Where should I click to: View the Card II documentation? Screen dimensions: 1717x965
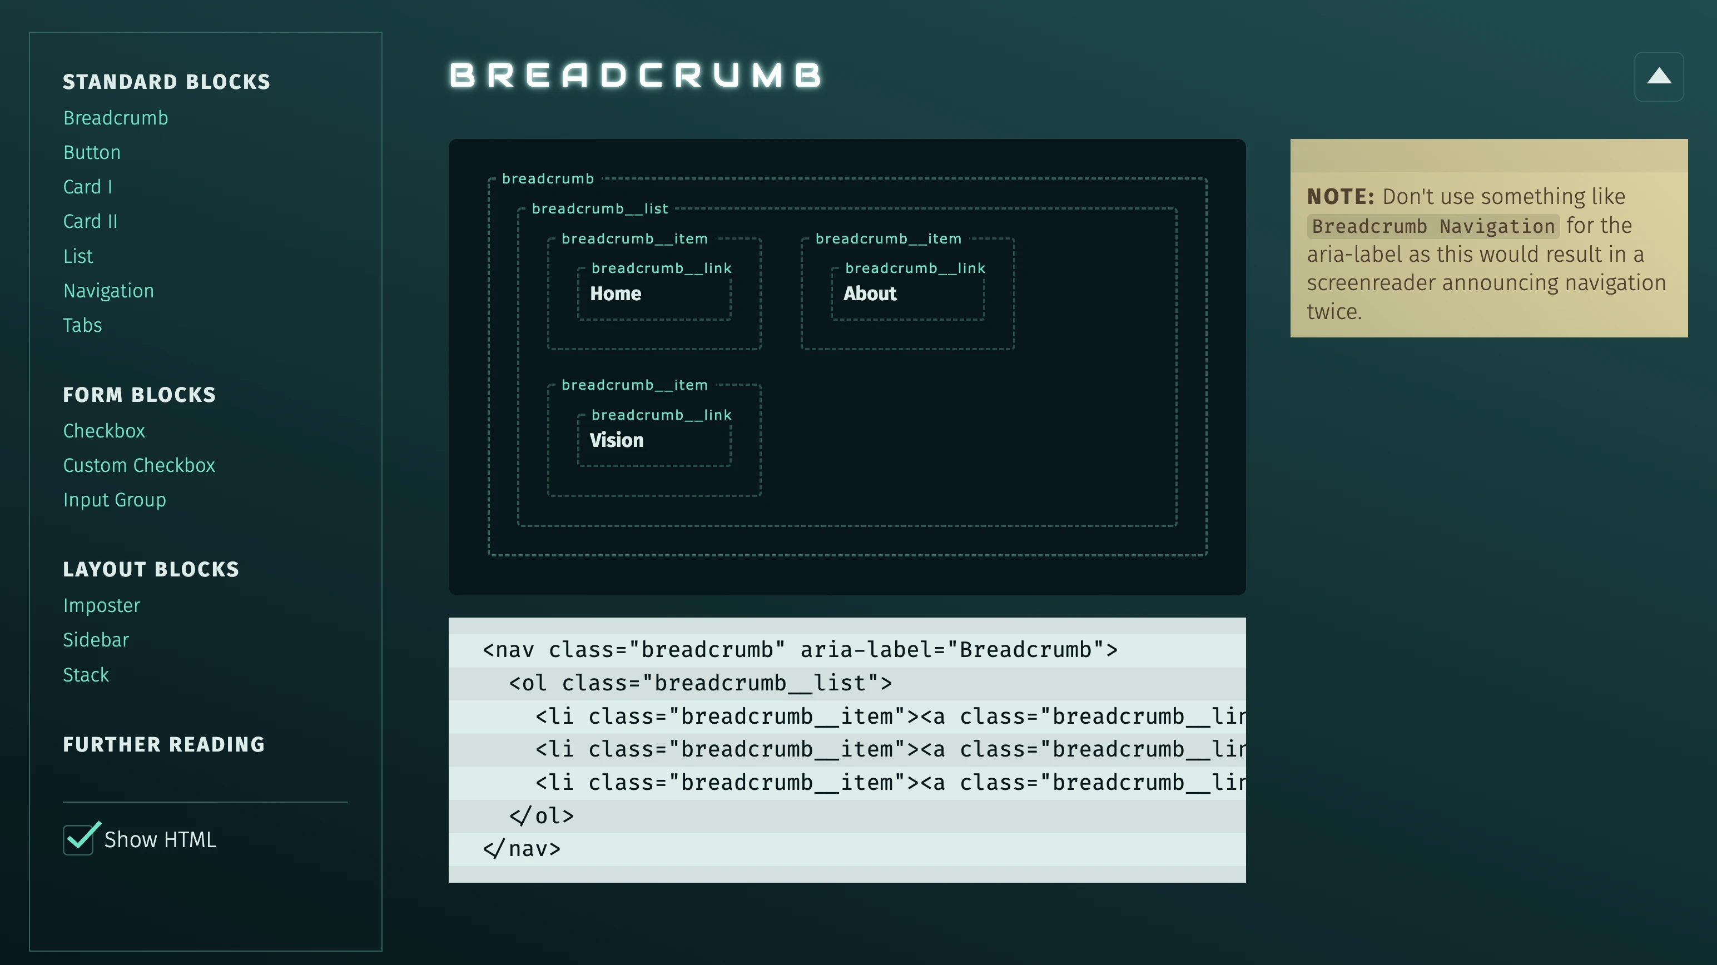coord(90,221)
